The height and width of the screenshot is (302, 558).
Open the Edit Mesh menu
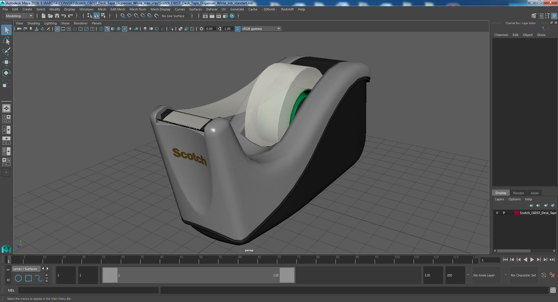118,9
